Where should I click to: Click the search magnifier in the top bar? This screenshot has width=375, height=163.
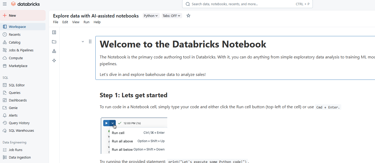[x=188, y=4]
